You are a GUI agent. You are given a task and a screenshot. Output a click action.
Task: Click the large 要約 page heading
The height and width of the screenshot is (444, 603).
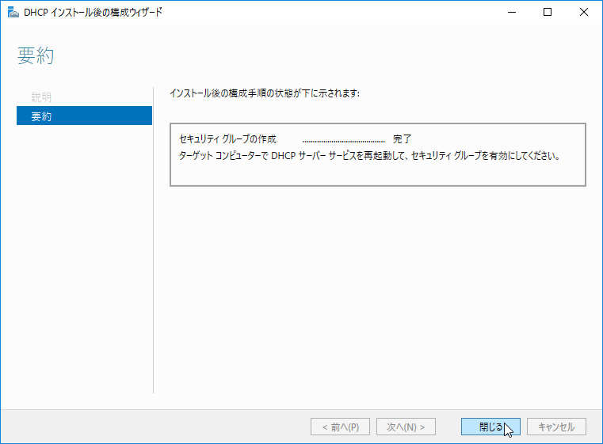(x=36, y=55)
